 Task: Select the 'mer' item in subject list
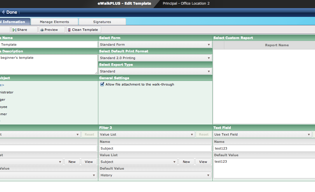coord(3,114)
